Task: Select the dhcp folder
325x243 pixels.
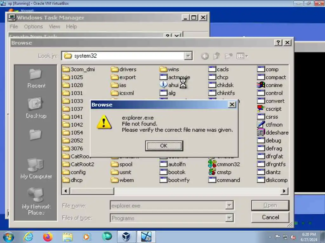Action: pyautogui.click(x=73, y=180)
